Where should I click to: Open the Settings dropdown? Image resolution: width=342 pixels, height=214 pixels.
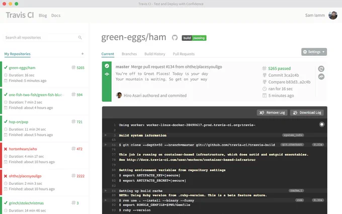coord(314,52)
